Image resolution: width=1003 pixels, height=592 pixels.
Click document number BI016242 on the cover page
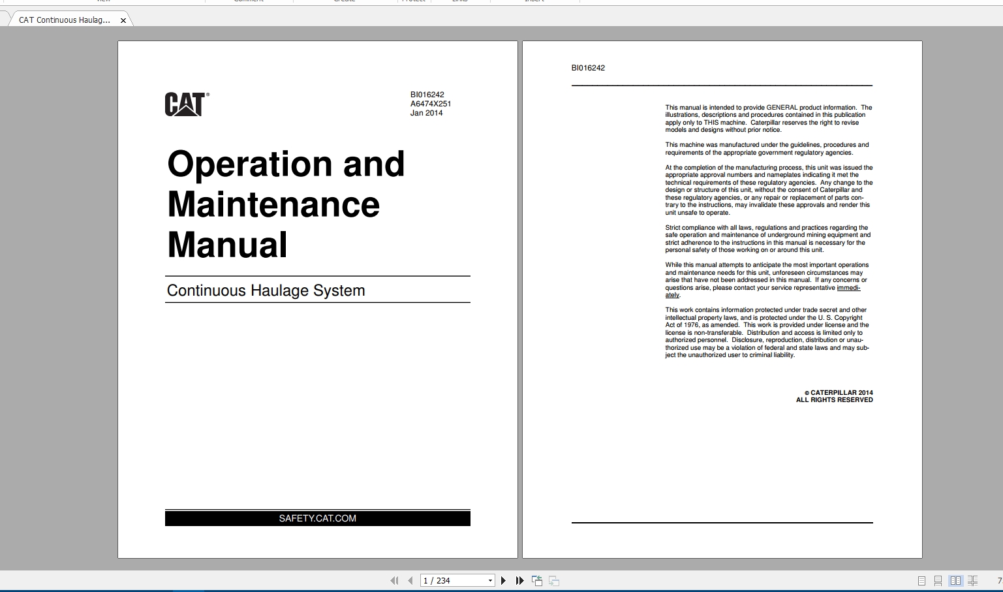427,95
